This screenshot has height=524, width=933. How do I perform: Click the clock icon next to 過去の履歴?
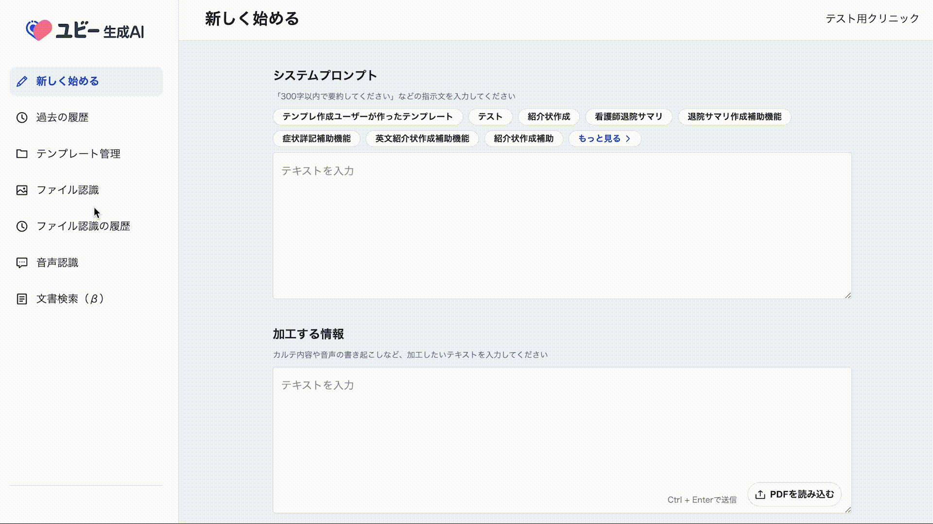pos(22,117)
